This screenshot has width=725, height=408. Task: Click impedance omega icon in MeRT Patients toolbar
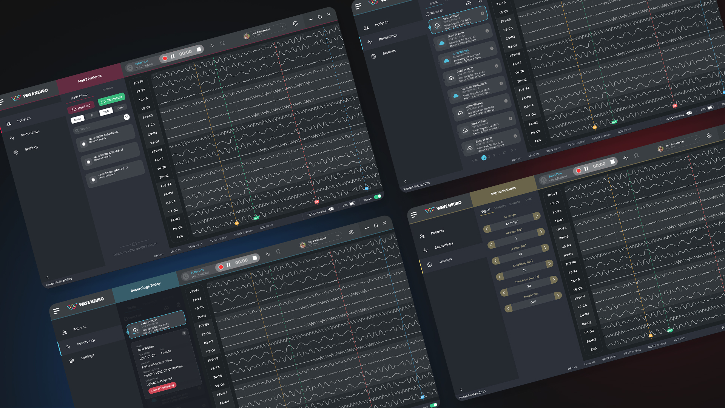[x=223, y=43]
